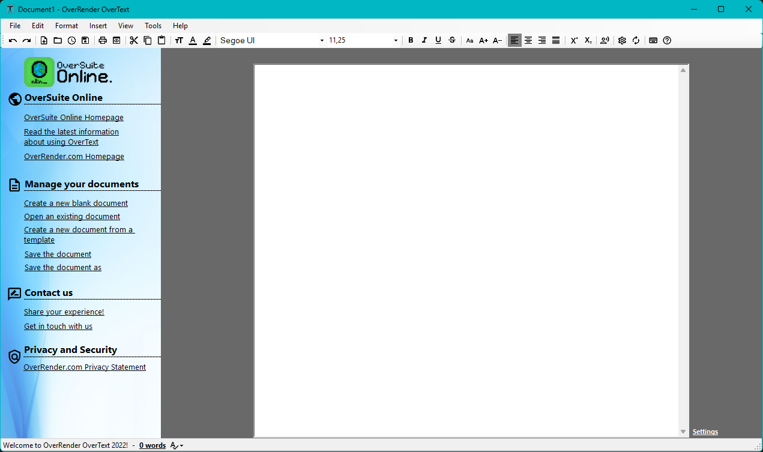This screenshot has width=763, height=452.
Task: Pick font color with the A icon
Action: click(193, 41)
